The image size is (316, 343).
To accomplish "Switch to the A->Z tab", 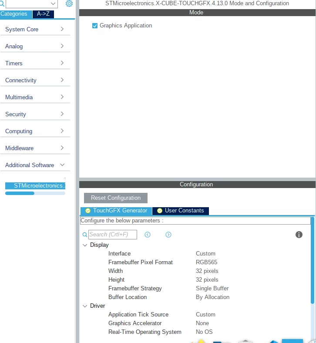I will coord(43,14).
